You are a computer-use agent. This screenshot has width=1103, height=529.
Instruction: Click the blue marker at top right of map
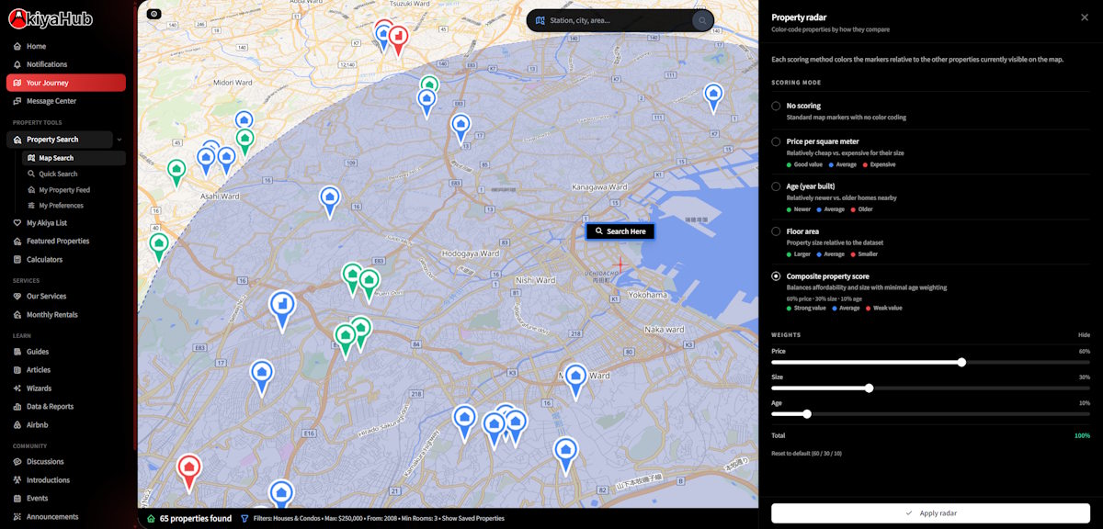click(713, 96)
